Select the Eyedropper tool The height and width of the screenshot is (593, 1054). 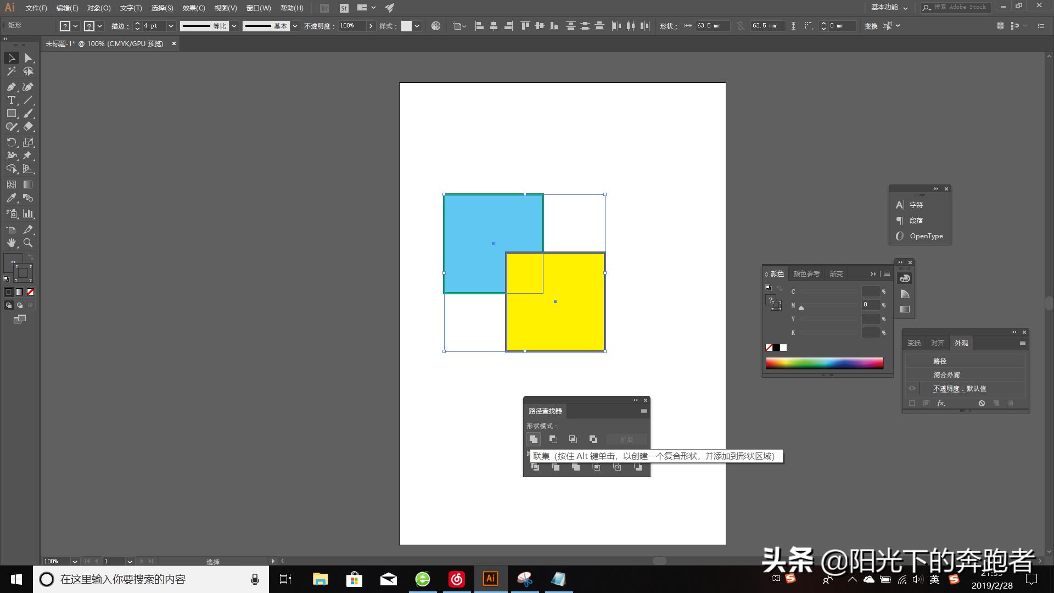coord(11,198)
